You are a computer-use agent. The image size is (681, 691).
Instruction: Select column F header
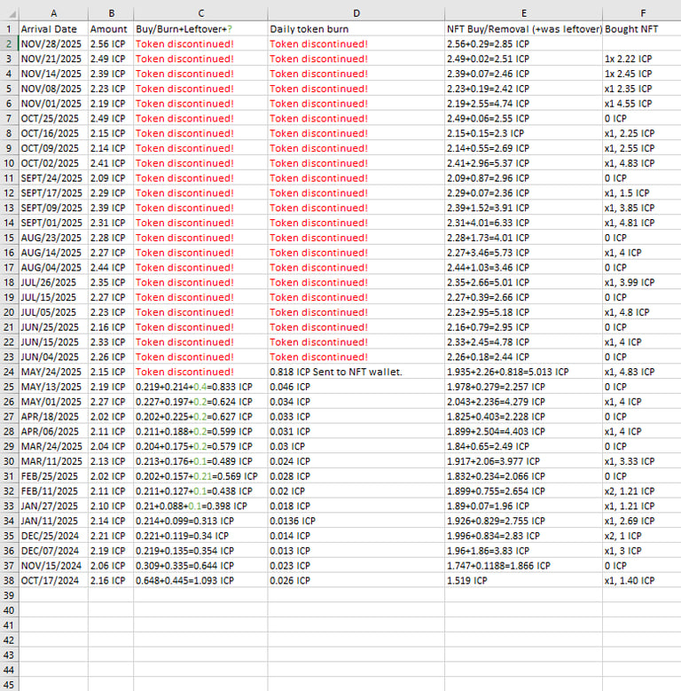642,13
